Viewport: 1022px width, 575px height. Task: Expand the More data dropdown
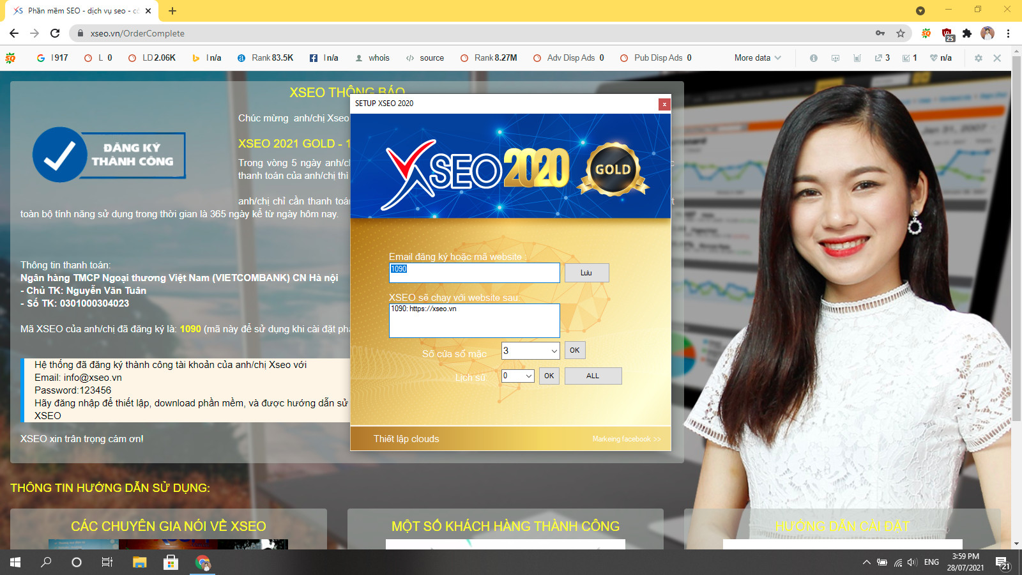pyautogui.click(x=758, y=58)
